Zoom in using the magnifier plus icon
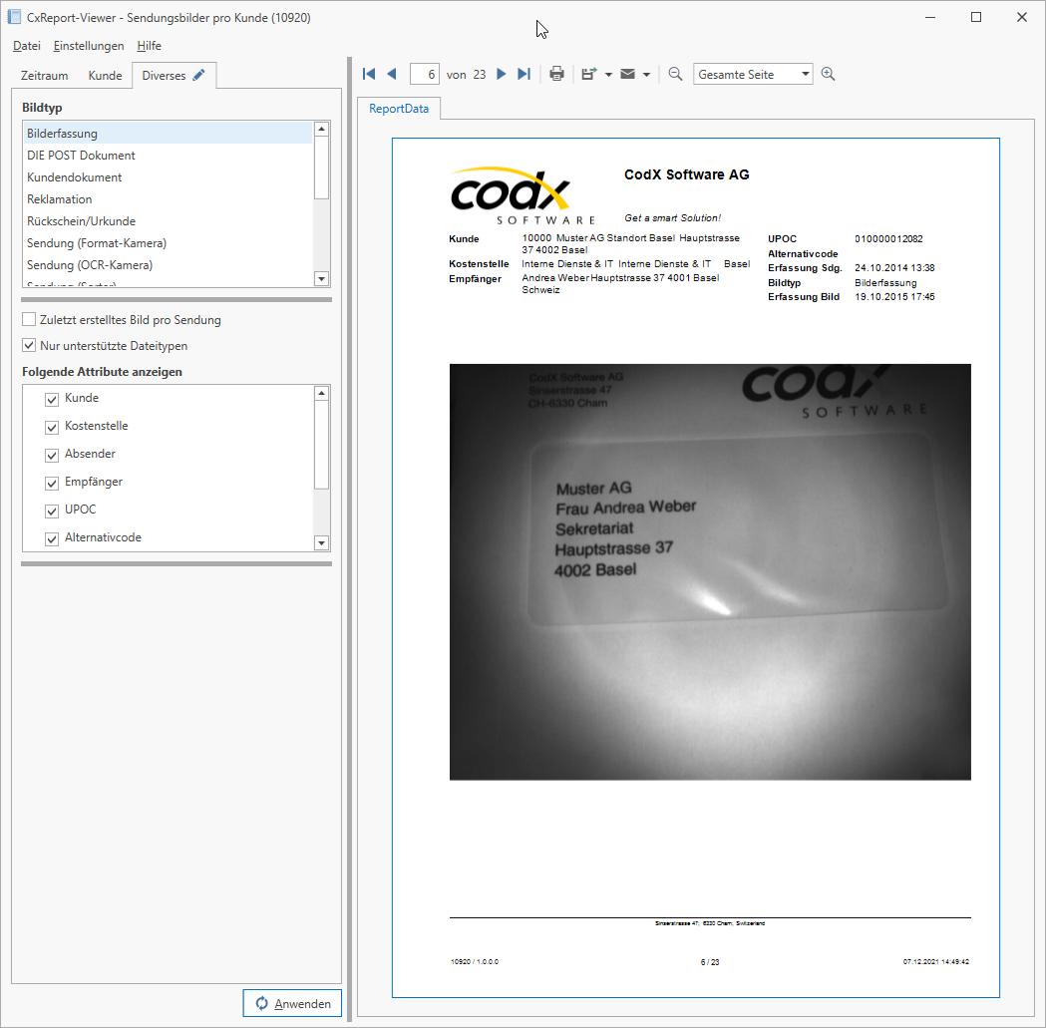 828,74
